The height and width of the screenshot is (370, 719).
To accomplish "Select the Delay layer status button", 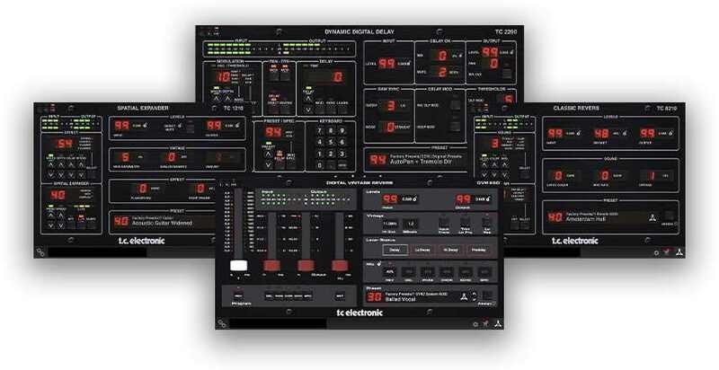I will point(395,249).
